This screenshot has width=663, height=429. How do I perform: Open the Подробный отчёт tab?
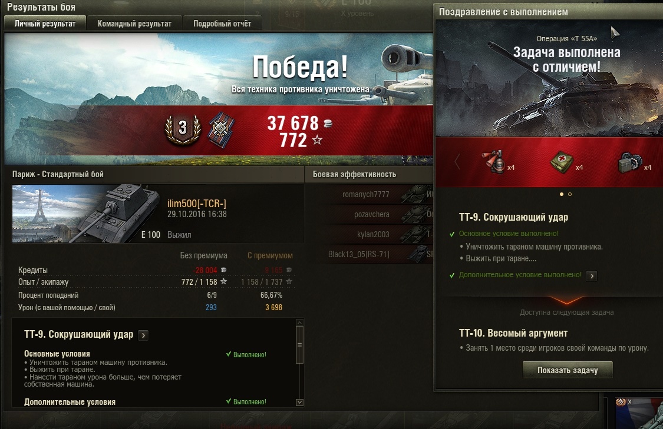[x=222, y=24]
